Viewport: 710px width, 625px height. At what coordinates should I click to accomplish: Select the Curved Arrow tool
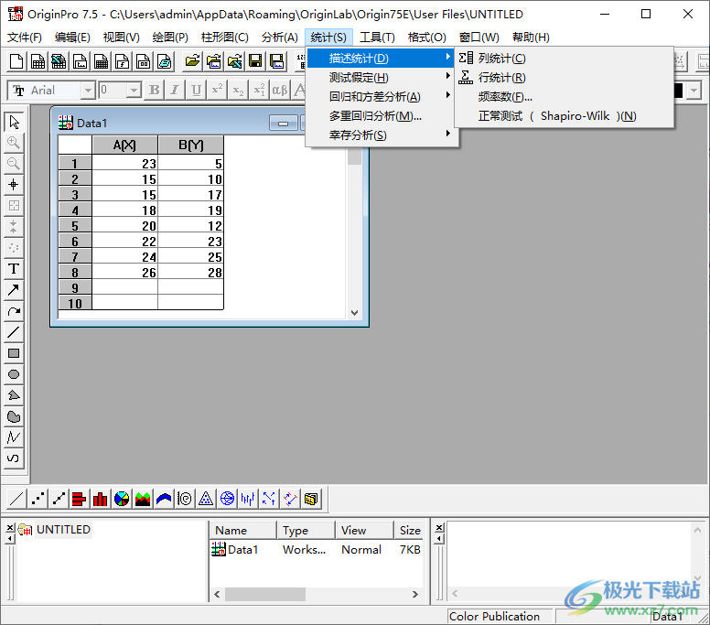pyautogui.click(x=14, y=311)
